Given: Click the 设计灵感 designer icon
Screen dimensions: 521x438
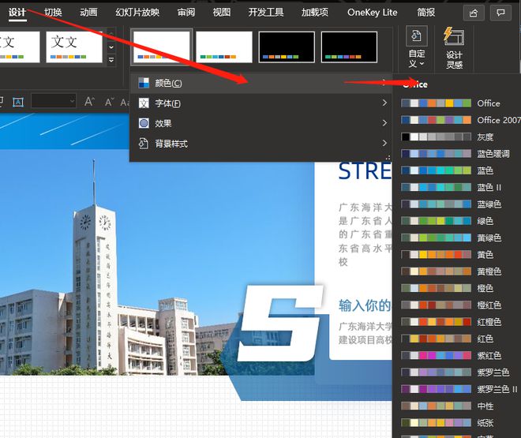Looking at the screenshot, I should [x=454, y=47].
